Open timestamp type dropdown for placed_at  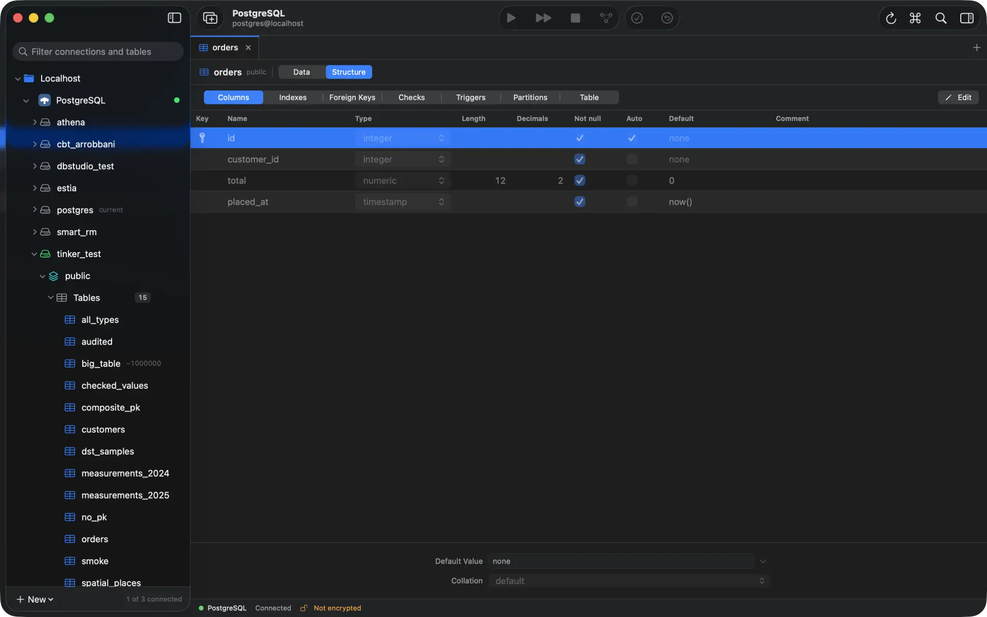[x=403, y=202]
